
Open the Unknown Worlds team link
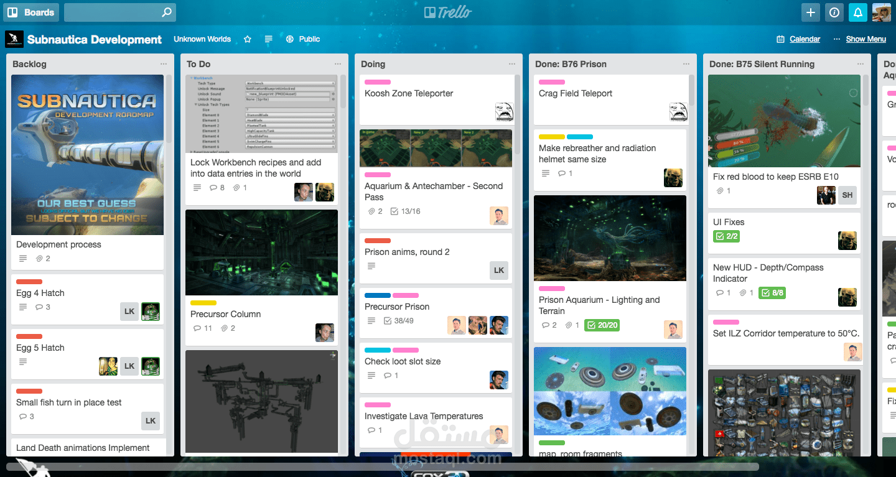click(x=202, y=39)
